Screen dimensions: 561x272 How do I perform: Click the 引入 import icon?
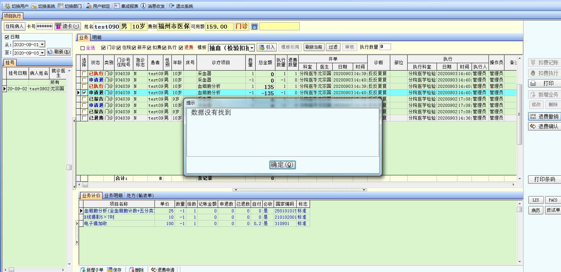click(x=262, y=47)
